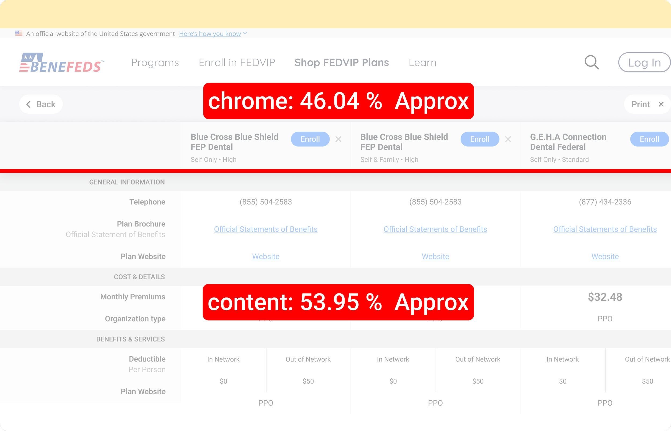Click the GENERAL INFORMATION section header

click(x=127, y=182)
